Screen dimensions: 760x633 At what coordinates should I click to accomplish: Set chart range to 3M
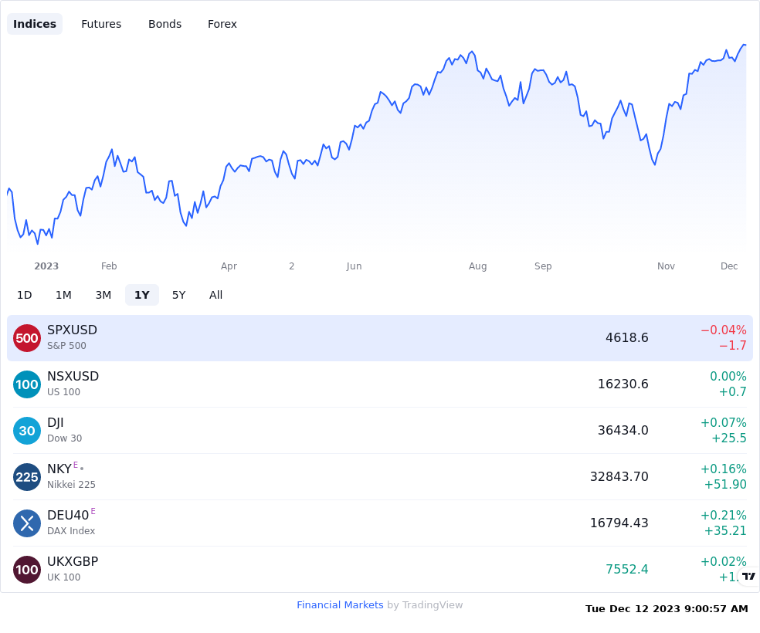tap(103, 295)
